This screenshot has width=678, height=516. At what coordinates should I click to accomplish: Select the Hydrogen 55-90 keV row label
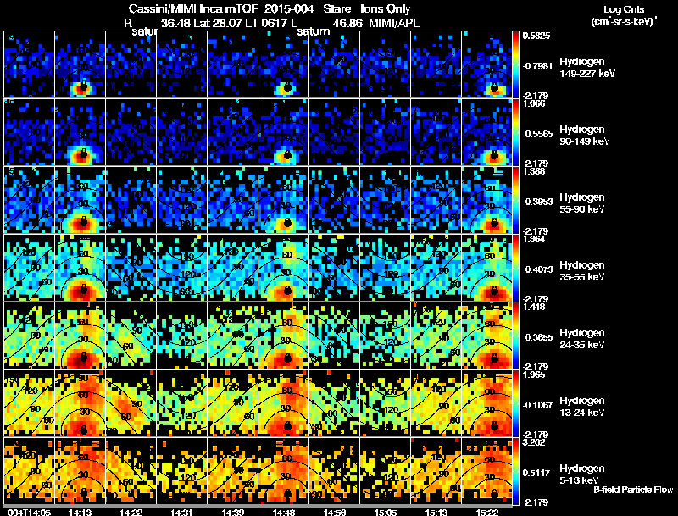pos(582,203)
